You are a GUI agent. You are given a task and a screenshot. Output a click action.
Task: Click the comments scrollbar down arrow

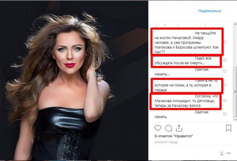point(235,120)
